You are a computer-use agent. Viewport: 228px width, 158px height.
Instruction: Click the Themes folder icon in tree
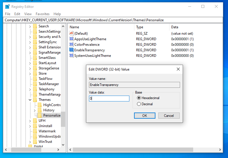click(35, 100)
